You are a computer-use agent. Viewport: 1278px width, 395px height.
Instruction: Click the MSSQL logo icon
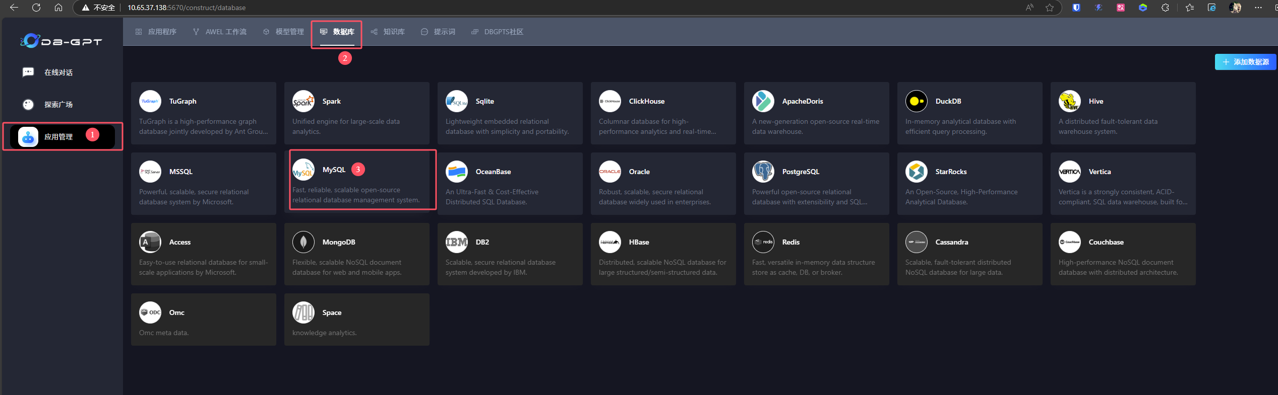coord(150,172)
